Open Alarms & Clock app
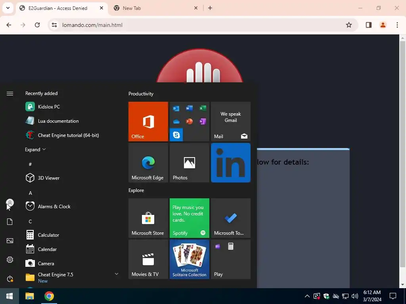Viewport: 406px width, 304px height. [x=71, y=206]
